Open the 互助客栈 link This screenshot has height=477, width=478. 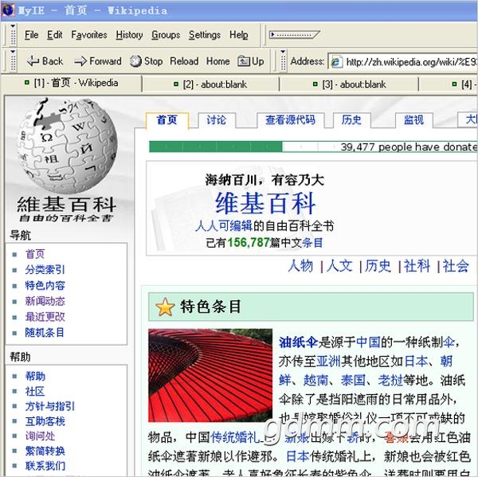tap(45, 421)
